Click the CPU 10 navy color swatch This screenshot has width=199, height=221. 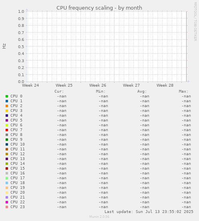tap(7, 144)
